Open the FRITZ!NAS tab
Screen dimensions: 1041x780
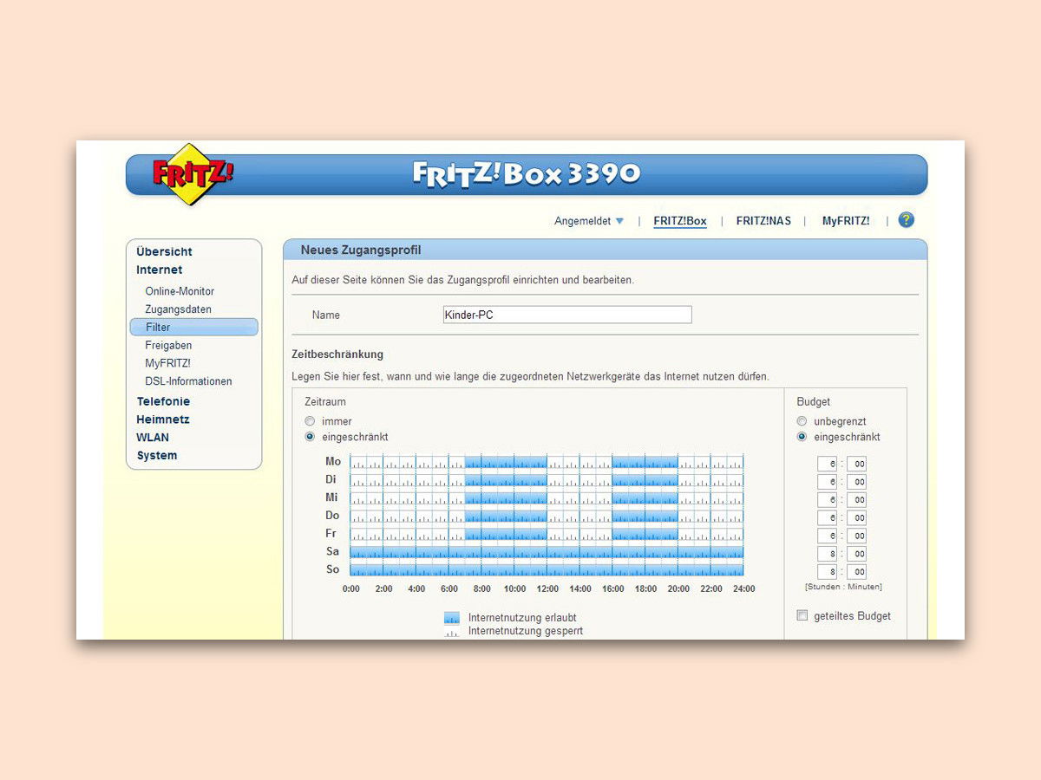pyautogui.click(x=763, y=221)
